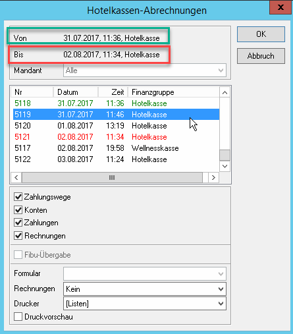The image size is (293, 334).
Task: Click the list's scroll up arrow
Action: [x=225, y=93]
